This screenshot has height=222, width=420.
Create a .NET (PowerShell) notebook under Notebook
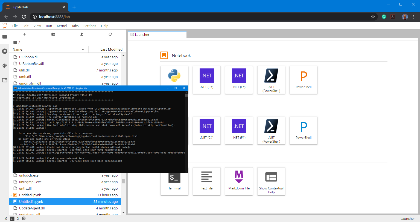click(x=271, y=80)
